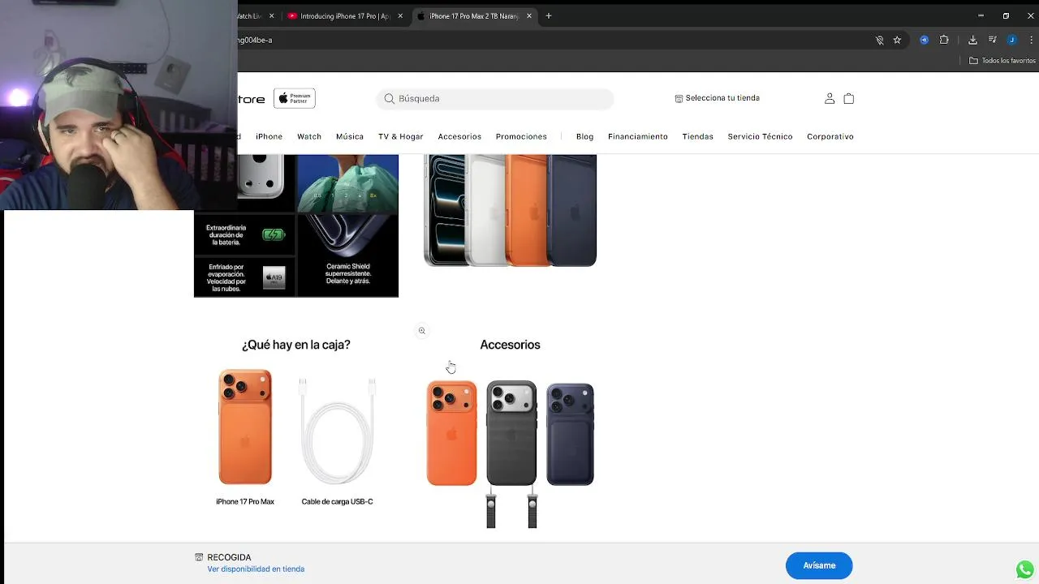Click the magnifier icon in search bar
Image resolution: width=1039 pixels, height=584 pixels.
[x=390, y=98]
